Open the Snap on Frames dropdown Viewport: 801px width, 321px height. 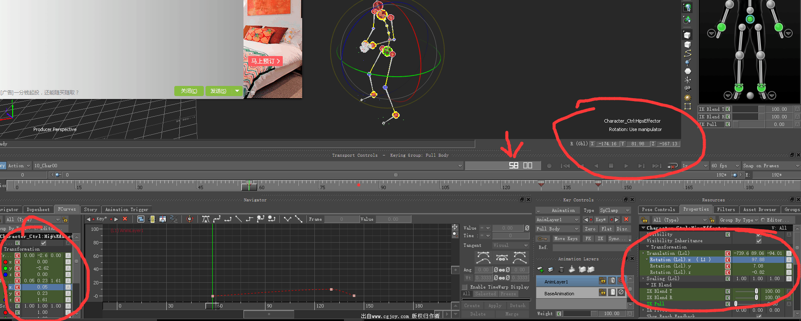click(771, 166)
